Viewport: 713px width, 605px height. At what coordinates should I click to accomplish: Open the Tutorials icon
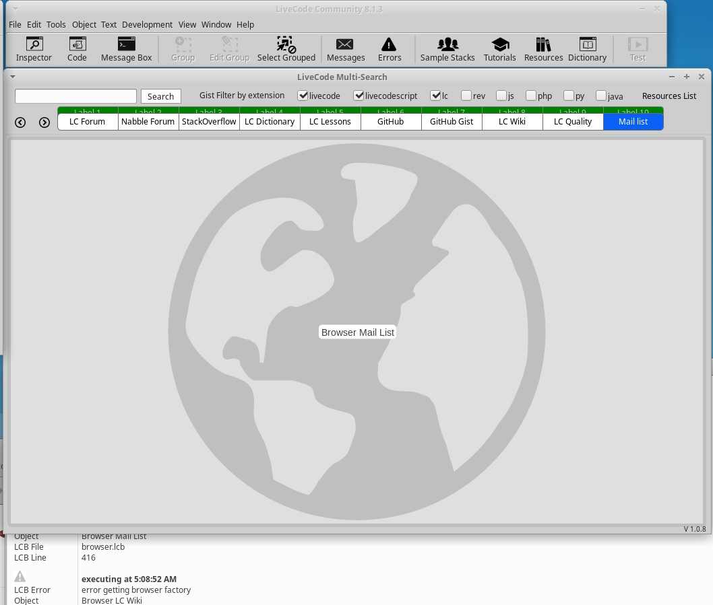pos(499,49)
